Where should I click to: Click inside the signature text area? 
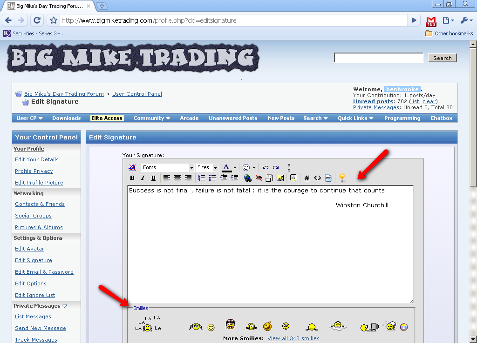271,244
